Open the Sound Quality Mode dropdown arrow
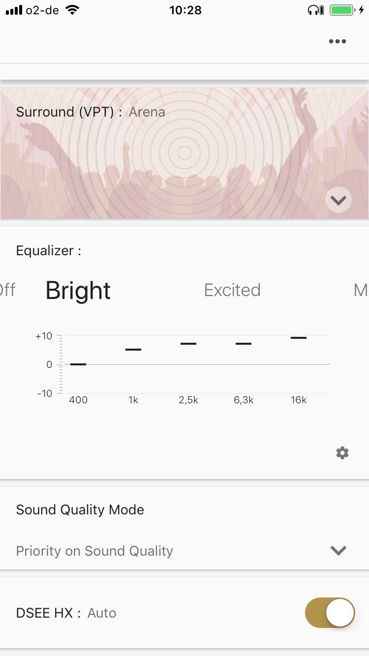The image size is (369, 656). 338,551
